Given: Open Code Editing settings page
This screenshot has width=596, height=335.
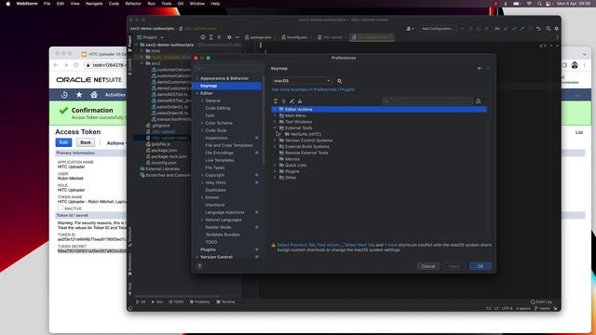Looking at the screenshot, I should (218, 108).
